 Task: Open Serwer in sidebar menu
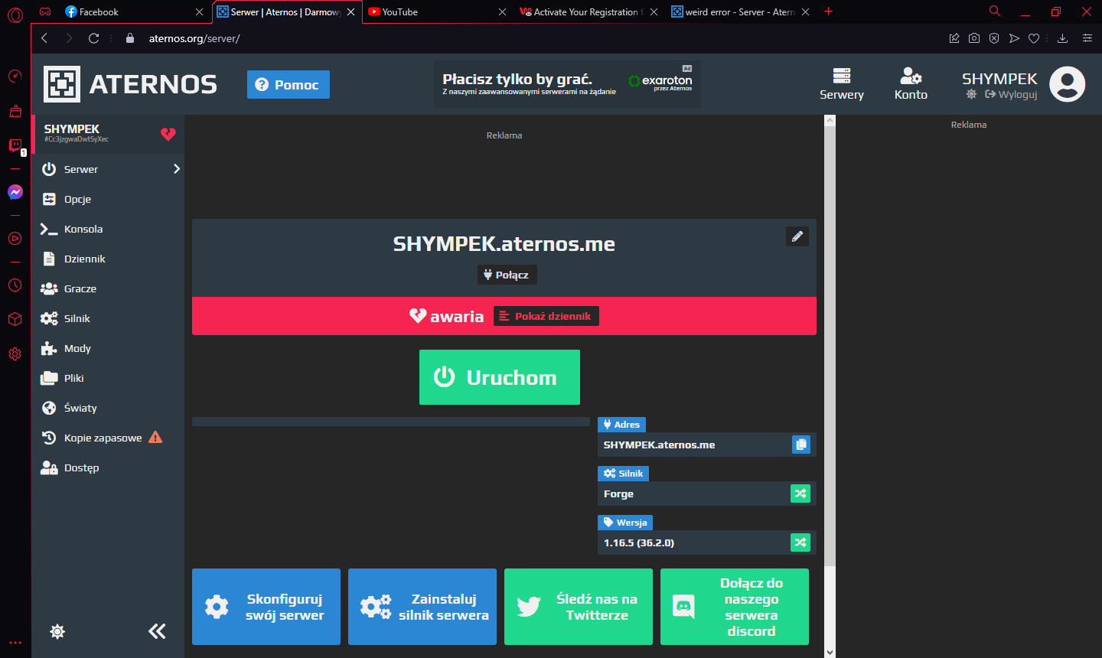pyautogui.click(x=108, y=169)
